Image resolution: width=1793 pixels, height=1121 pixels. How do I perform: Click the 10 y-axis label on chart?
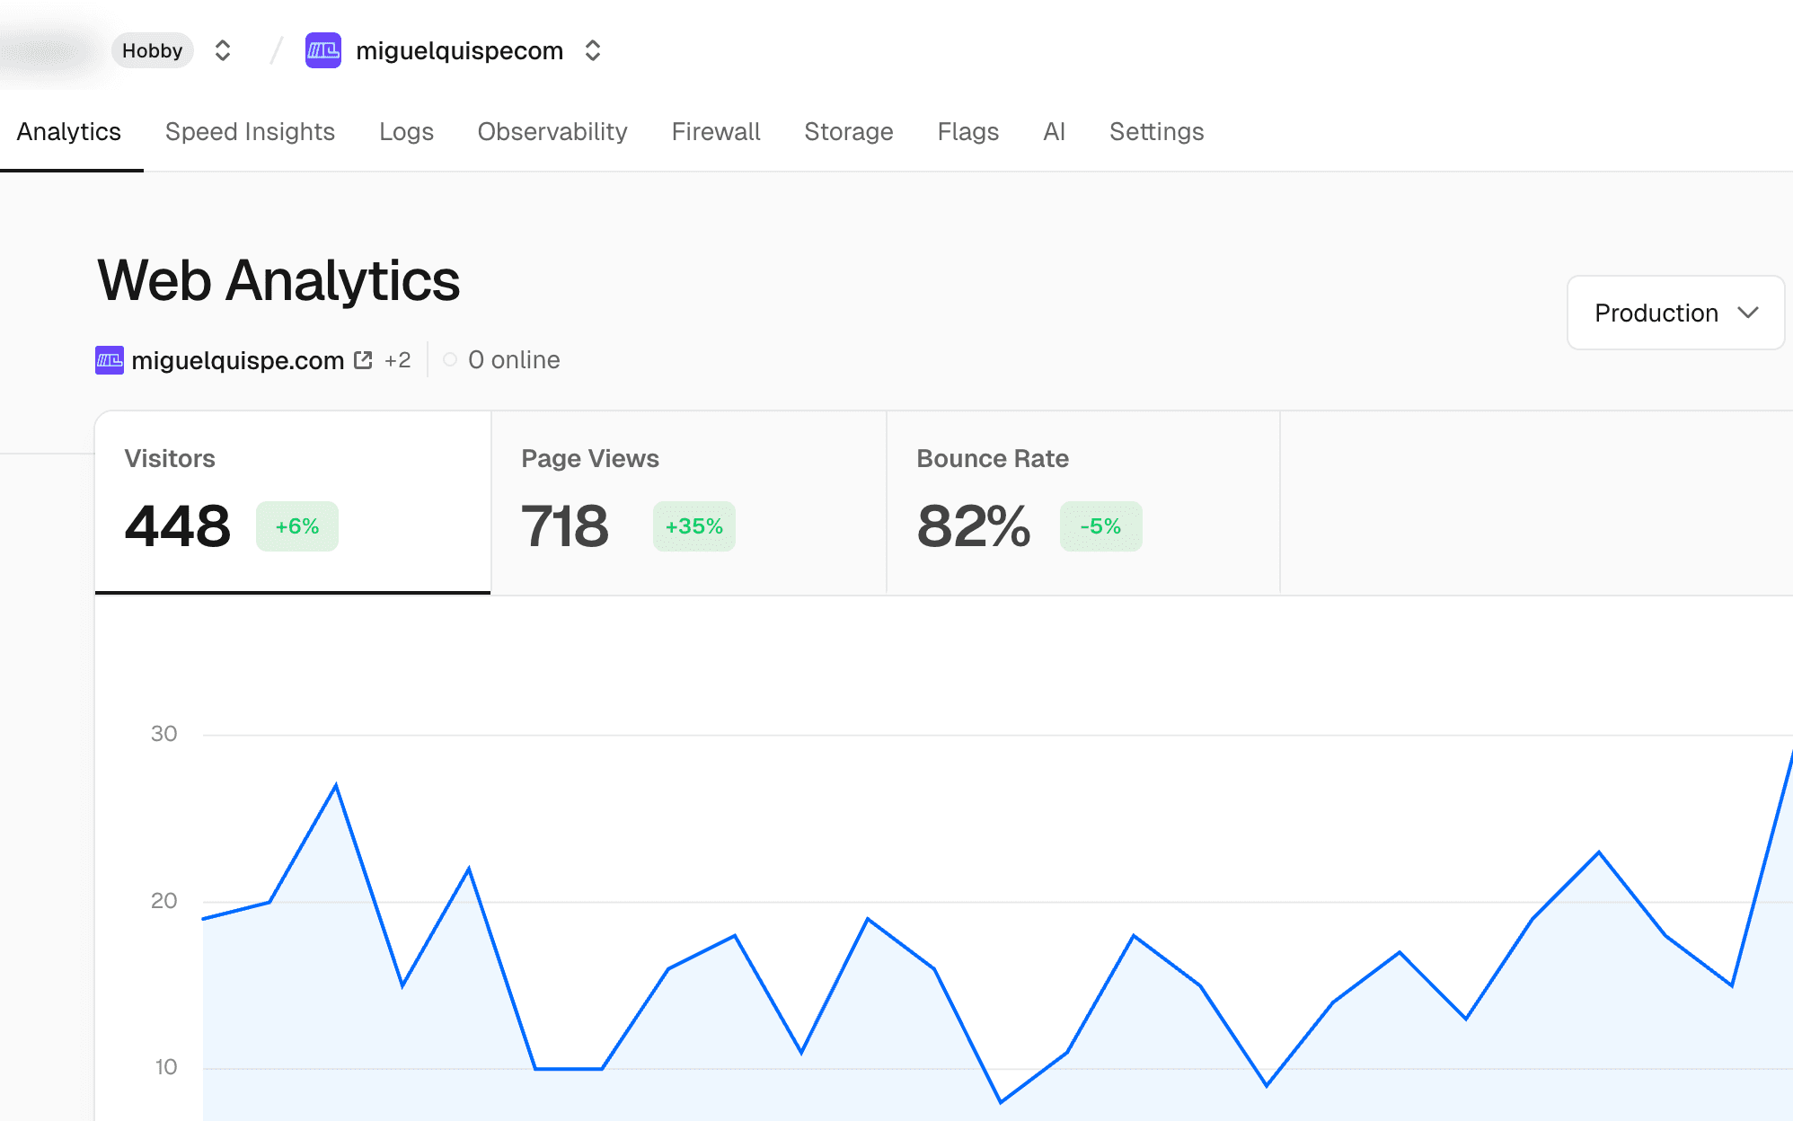pyautogui.click(x=166, y=1067)
